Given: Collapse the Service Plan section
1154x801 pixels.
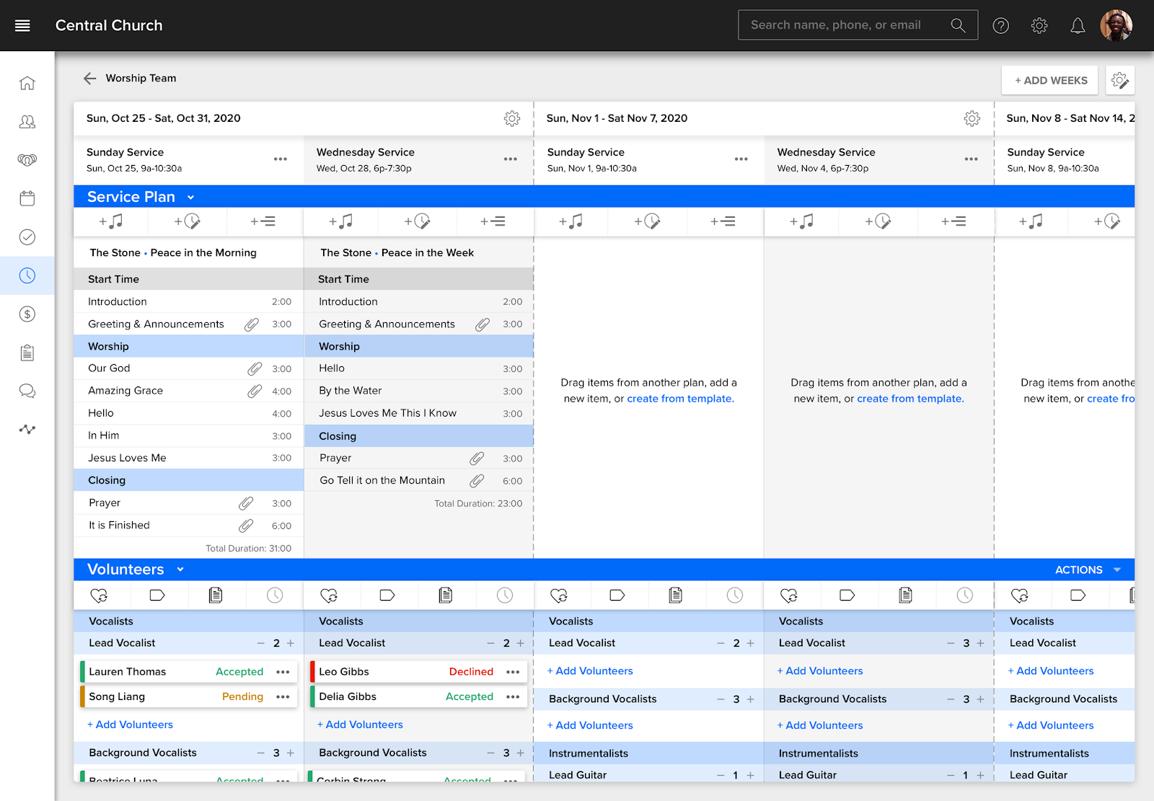Looking at the screenshot, I should click(x=190, y=196).
